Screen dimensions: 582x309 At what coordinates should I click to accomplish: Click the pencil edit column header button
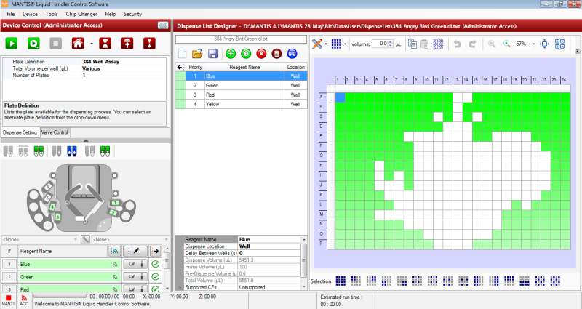[135, 251]
